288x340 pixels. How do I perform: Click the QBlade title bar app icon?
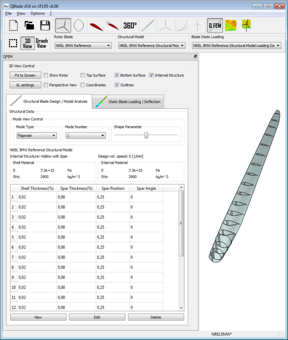[6, 6]
